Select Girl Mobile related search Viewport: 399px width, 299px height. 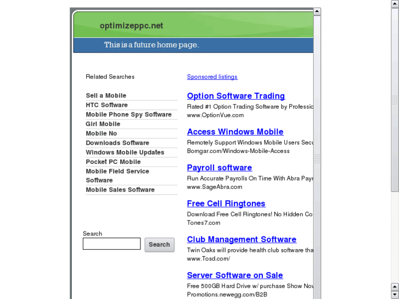click(103, 124)
